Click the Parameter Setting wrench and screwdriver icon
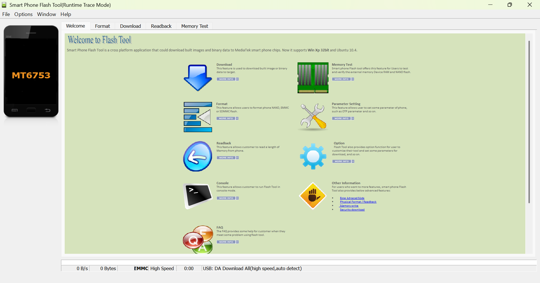The width and height of the screenshot is (540, 283). [x=313, y=117]
